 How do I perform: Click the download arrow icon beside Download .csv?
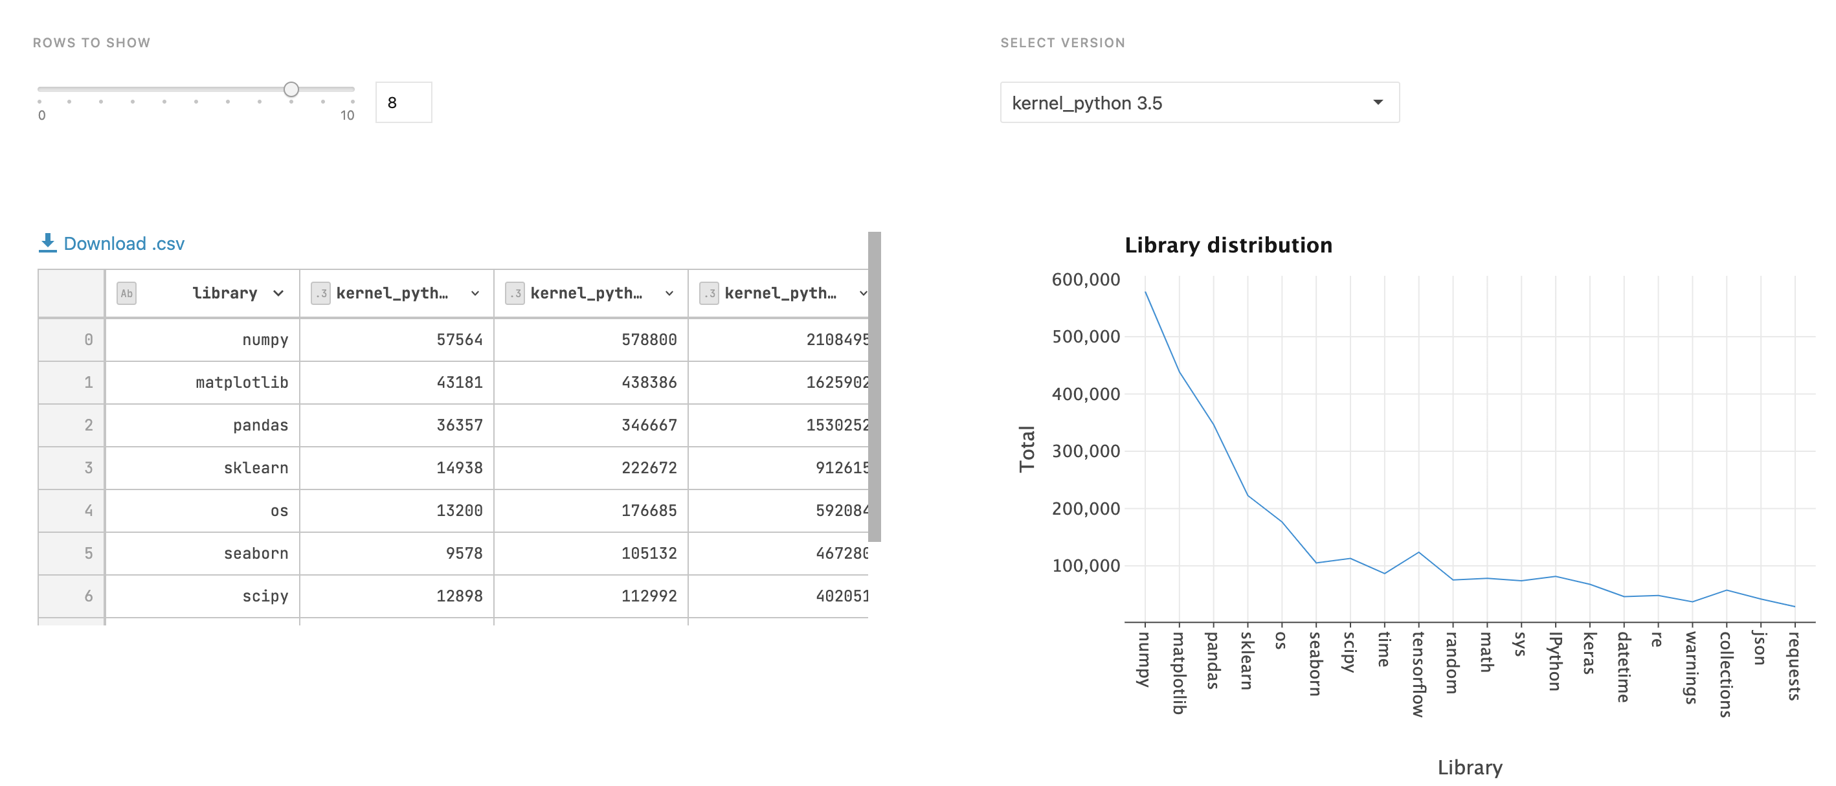(47, 243)
